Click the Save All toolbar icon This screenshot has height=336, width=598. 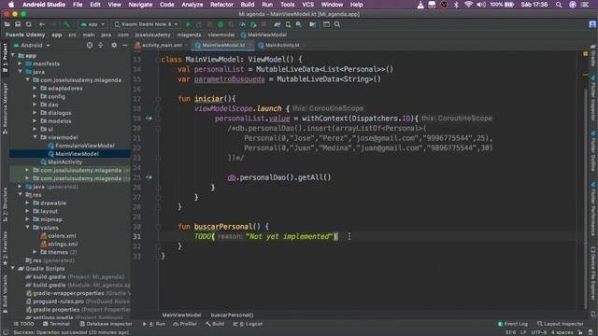tap(18, 24)
